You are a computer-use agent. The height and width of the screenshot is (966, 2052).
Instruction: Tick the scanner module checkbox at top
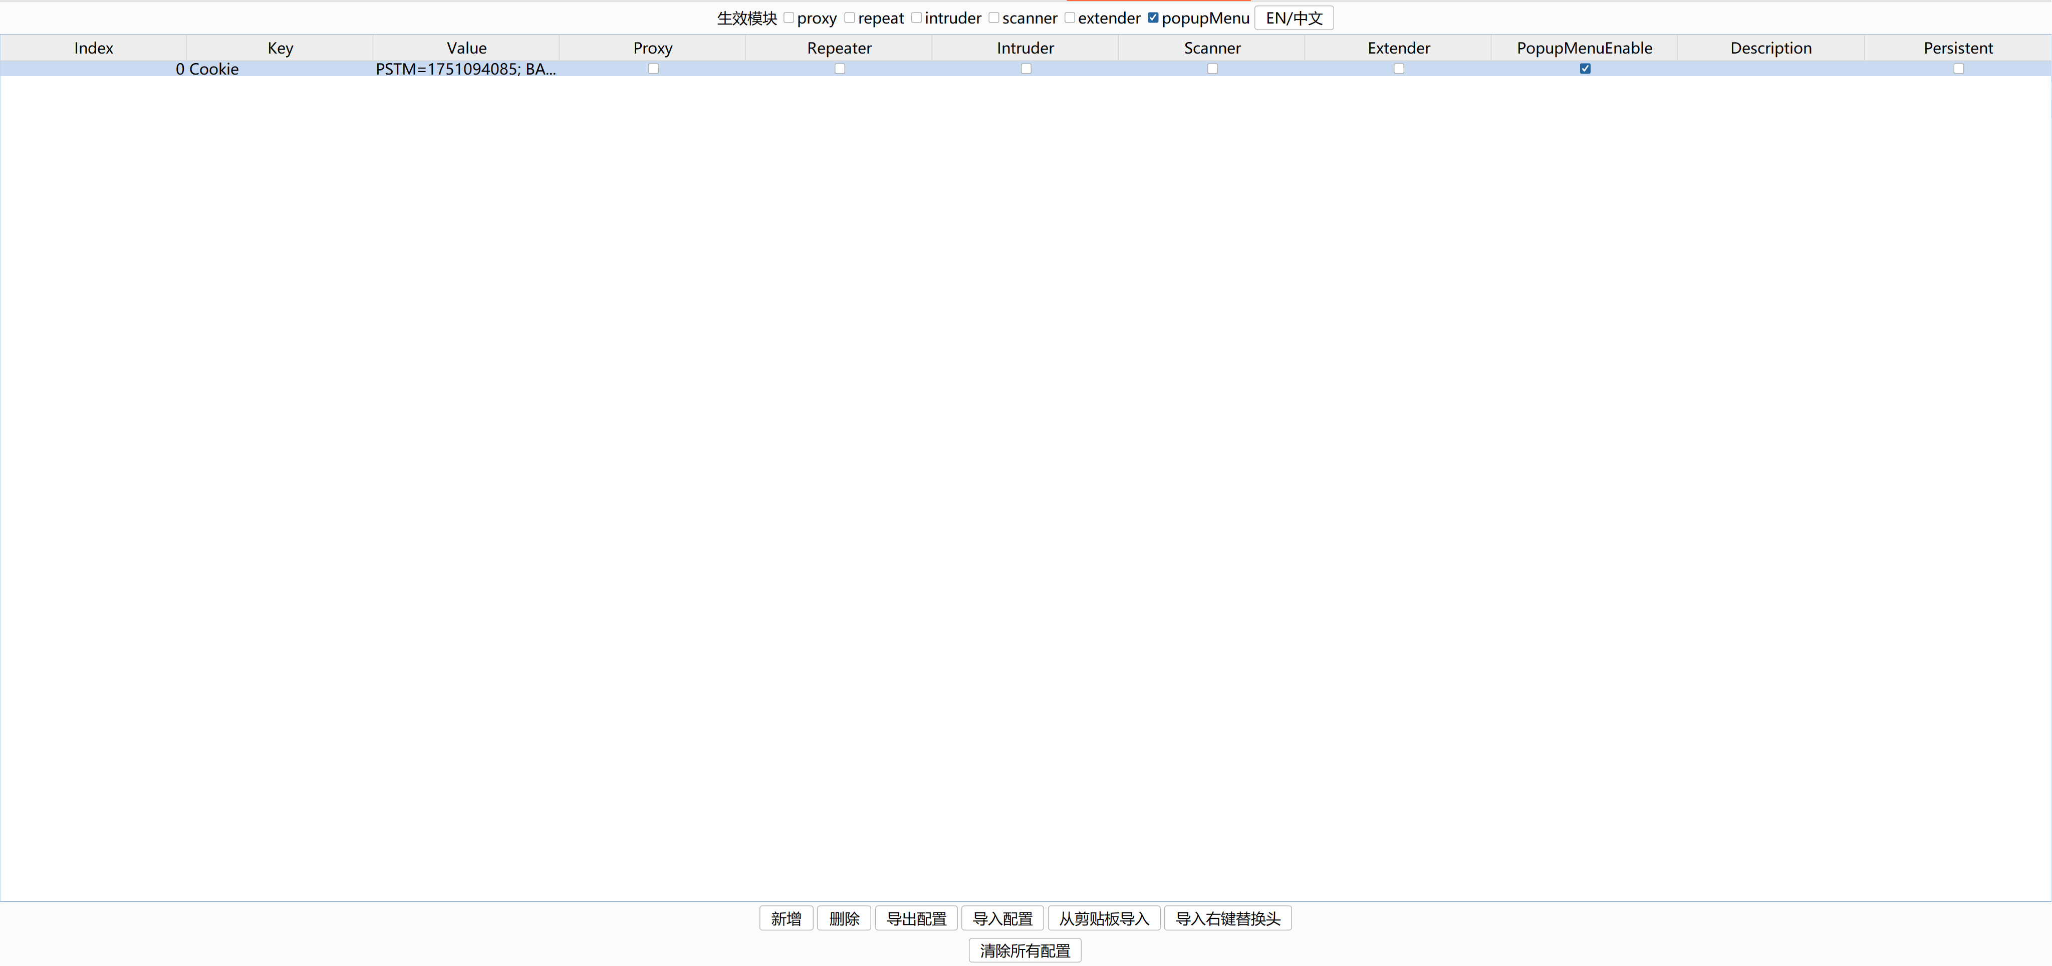tap(993, 18)
